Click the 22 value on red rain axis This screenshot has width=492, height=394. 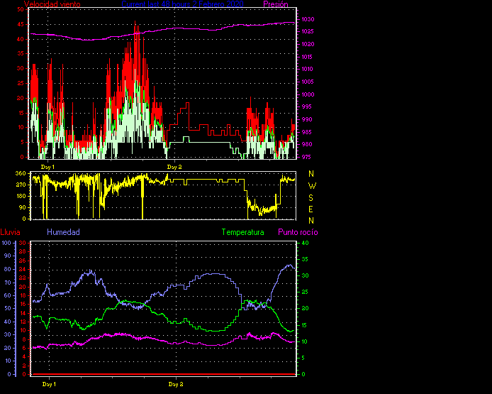click(x=23, y=278)
